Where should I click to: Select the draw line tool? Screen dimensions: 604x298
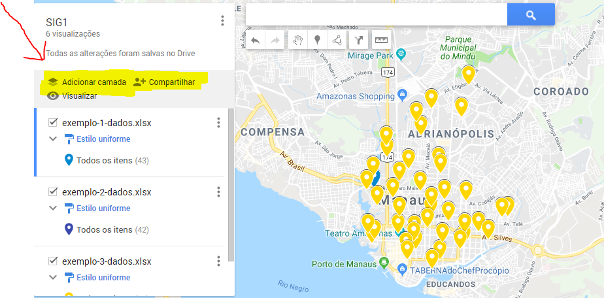[337, 40]
